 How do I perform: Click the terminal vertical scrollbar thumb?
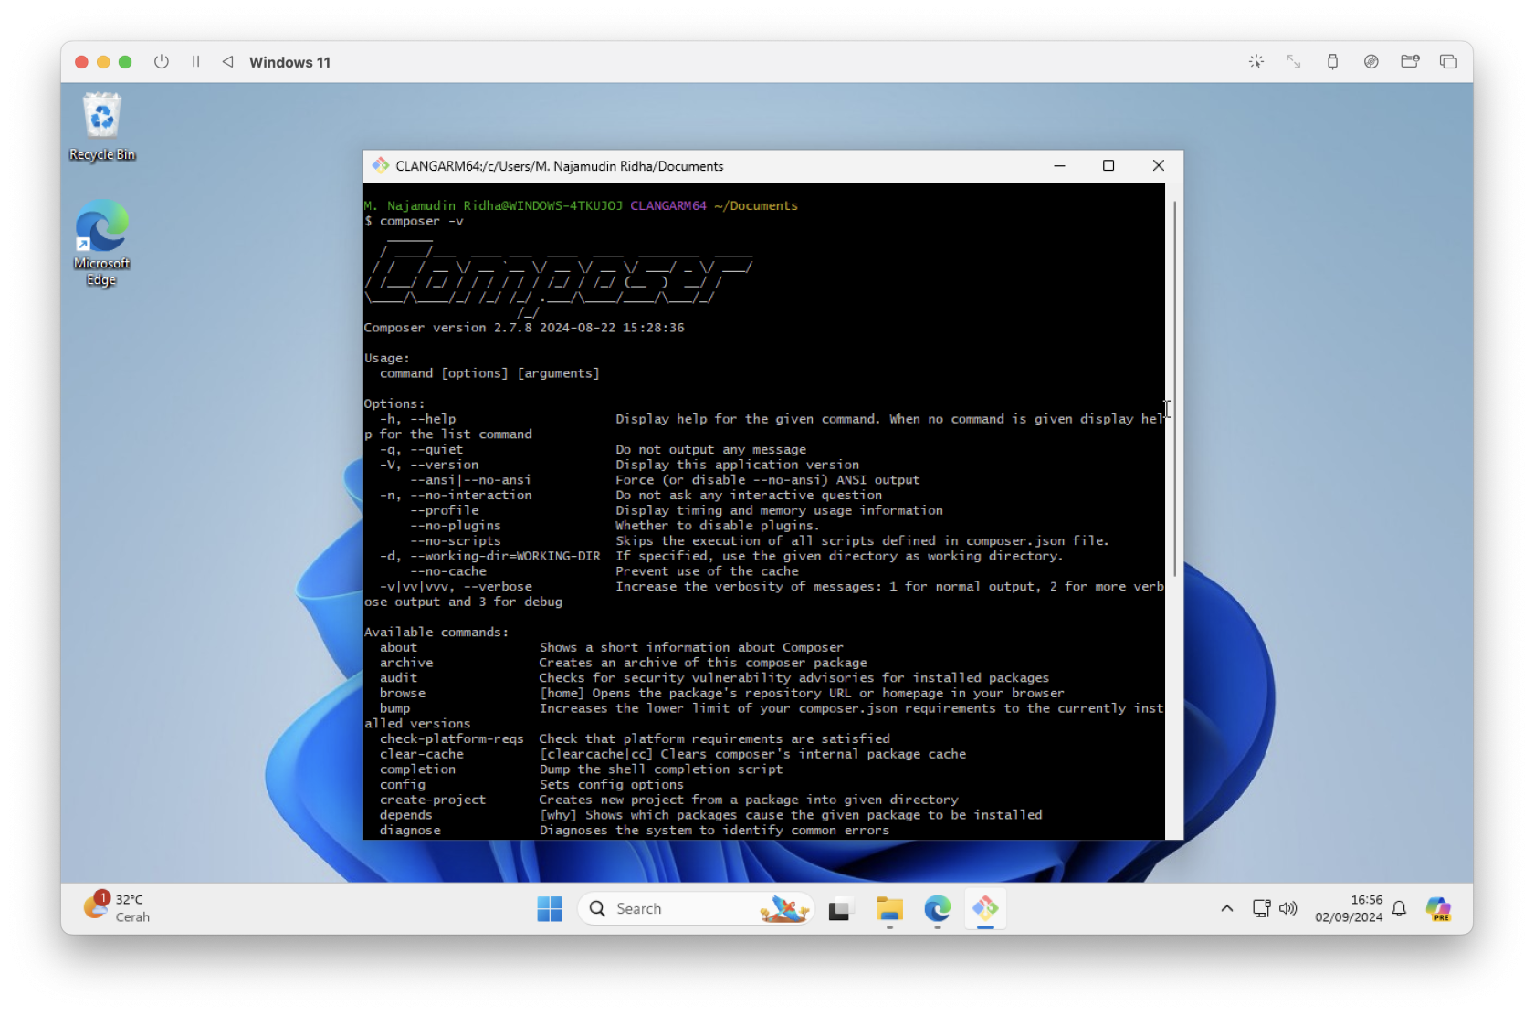(1173, 388)
